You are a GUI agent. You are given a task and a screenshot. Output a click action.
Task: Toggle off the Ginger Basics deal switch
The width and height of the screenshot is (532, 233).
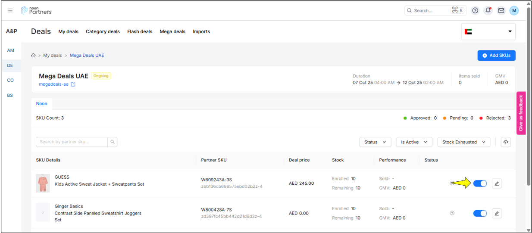[x=480, y=214]
